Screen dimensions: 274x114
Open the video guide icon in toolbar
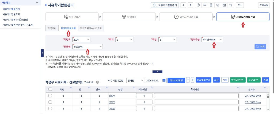coord(224,5)
